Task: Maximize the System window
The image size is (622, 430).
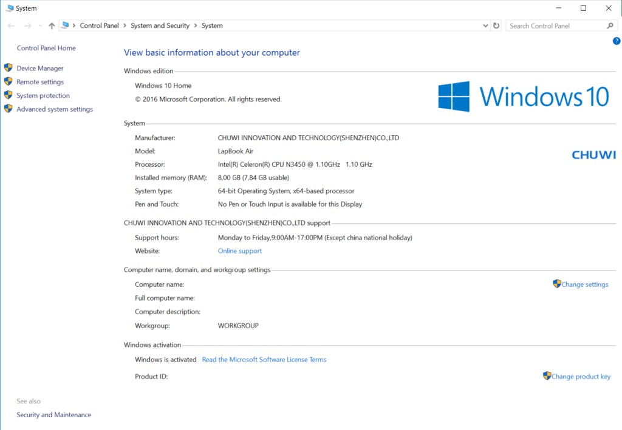Action: (583, 8)
